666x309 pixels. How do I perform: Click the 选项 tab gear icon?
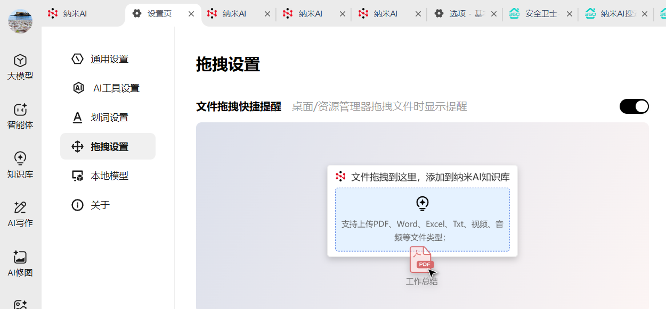point(438,13)
